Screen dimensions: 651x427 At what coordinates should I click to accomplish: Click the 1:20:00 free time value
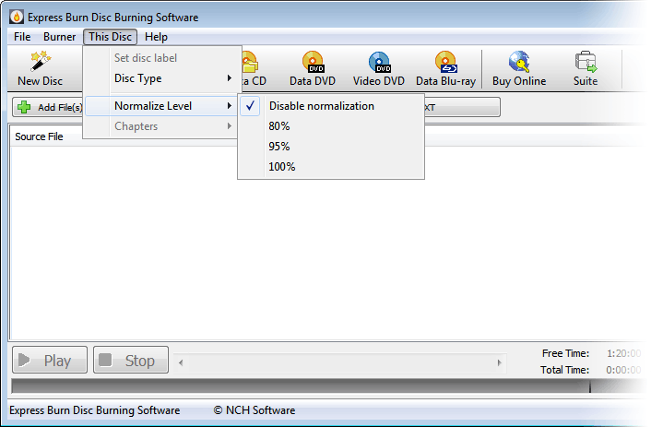tap(623, 353)
